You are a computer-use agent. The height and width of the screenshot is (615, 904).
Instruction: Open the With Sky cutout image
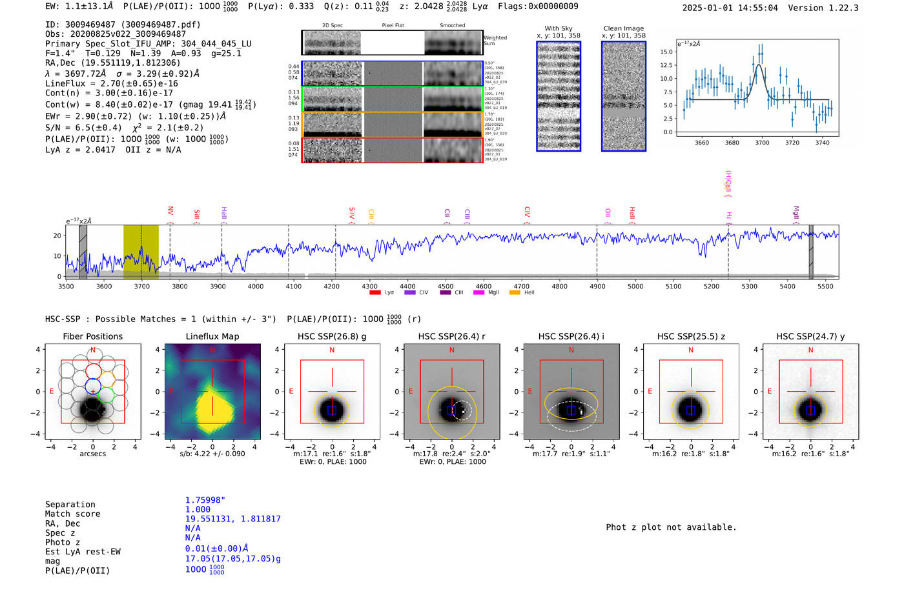point(559,96)
